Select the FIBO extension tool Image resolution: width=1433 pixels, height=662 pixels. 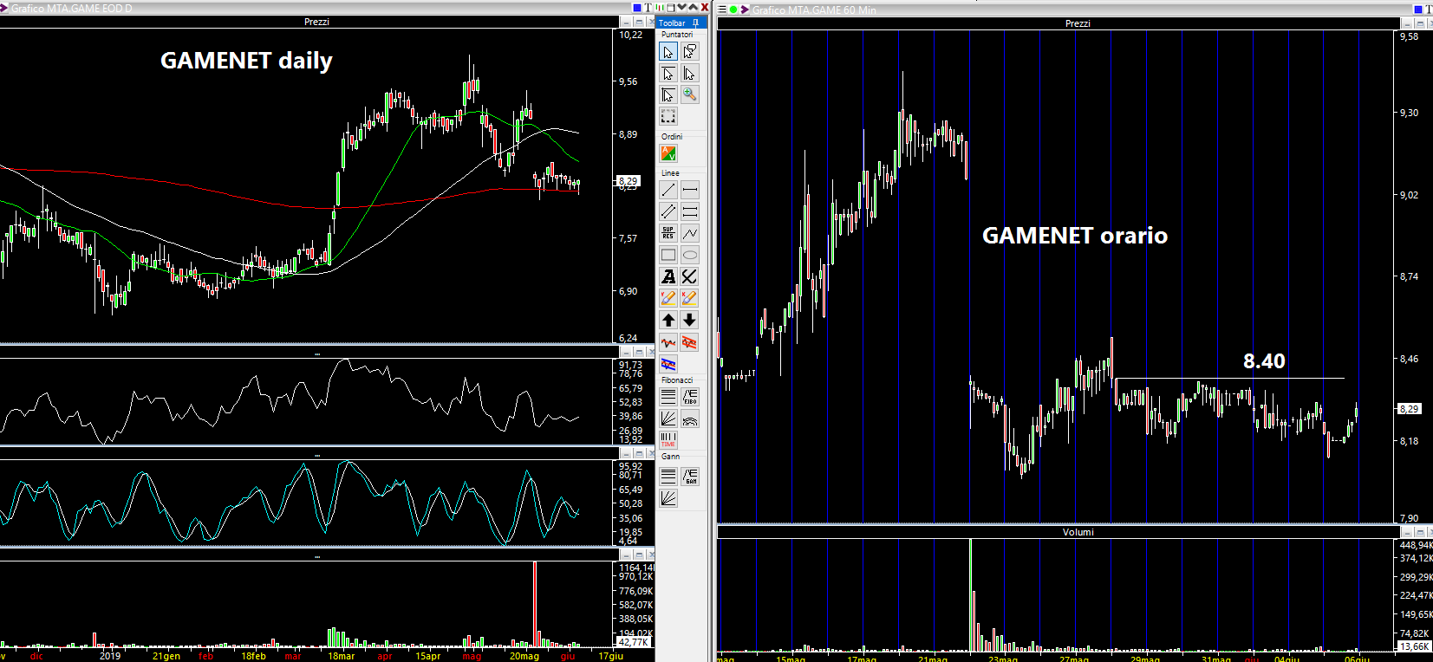(x=690, y=397)
